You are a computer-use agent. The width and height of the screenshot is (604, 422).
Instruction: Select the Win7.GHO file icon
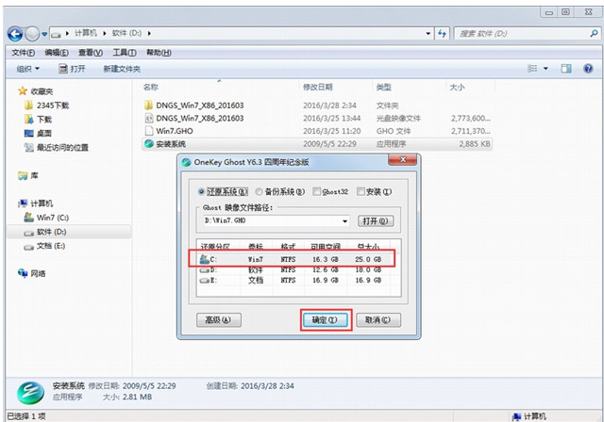point(149,131)
